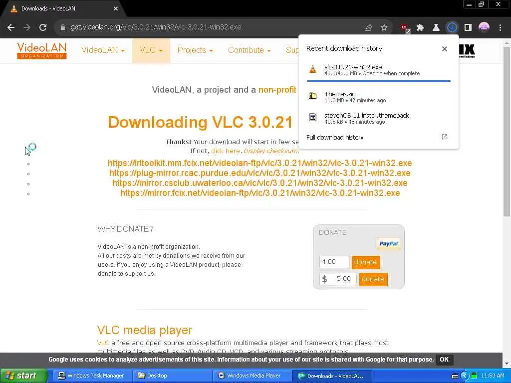Open the Extensions puzzle piece menu
Screen dimensions: 511x383
coord(420,28)
